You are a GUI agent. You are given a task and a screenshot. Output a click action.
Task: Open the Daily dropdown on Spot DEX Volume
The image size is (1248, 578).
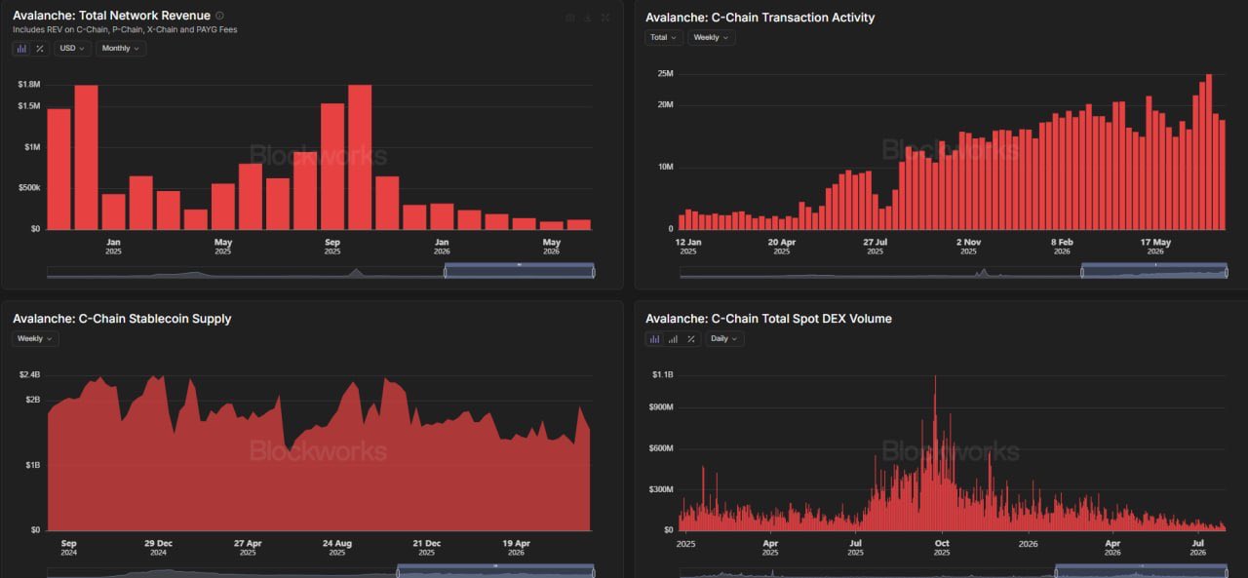pos(724,338)
